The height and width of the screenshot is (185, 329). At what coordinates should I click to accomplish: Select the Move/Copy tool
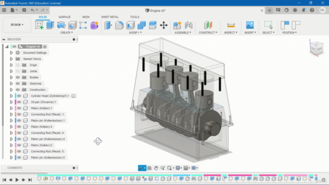(163, 25)
